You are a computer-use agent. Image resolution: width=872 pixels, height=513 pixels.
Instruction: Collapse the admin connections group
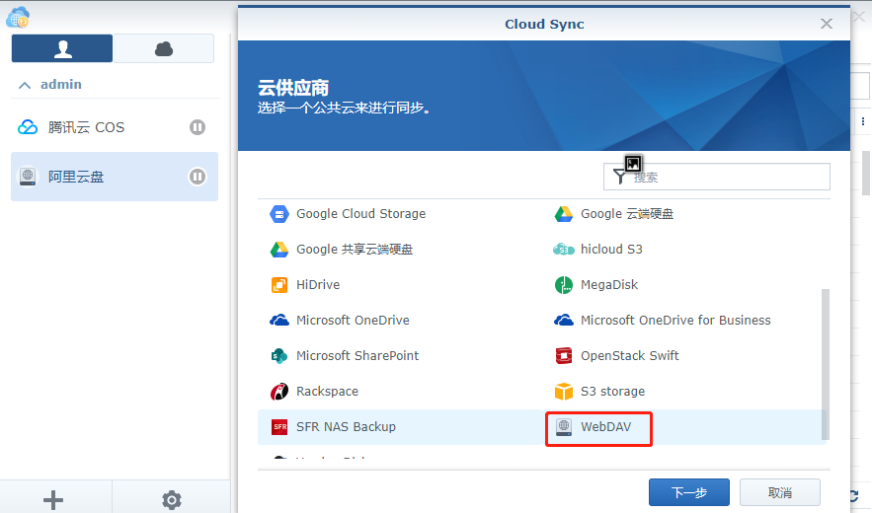pyautogui.click(x=25, y=85)
